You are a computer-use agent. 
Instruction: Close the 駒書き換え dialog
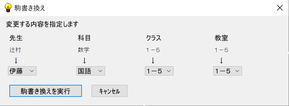click(280, 8)
